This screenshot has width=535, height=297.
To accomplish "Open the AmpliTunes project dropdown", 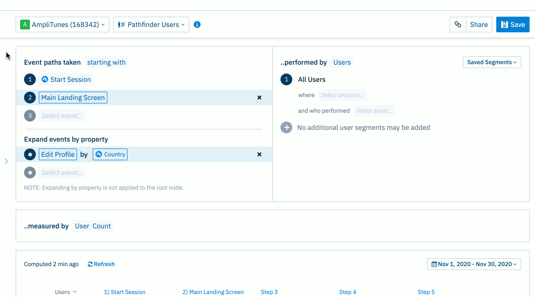I will tap(62, 25).
